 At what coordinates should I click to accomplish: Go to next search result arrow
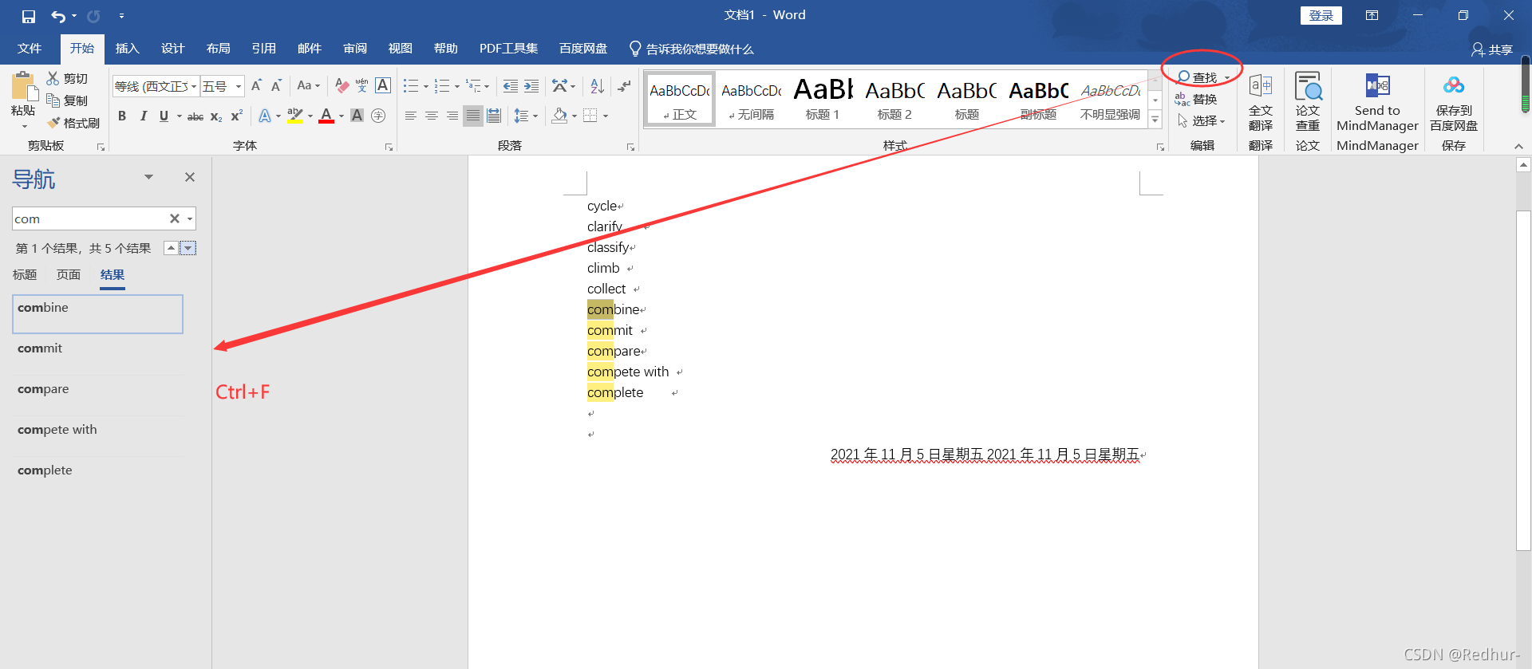188,248
